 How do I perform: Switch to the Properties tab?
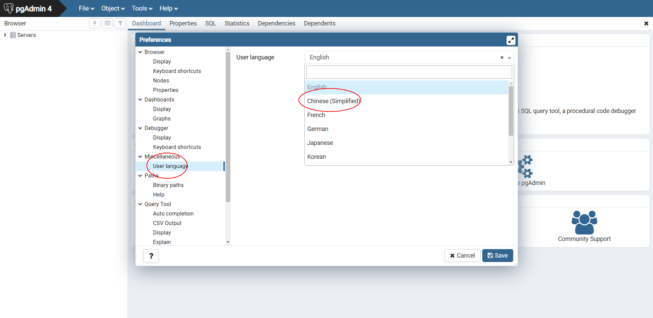pos(183,23)
